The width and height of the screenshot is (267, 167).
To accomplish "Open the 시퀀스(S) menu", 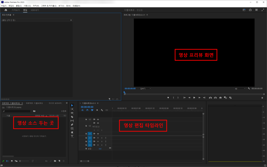I will [x=27, y=6].
